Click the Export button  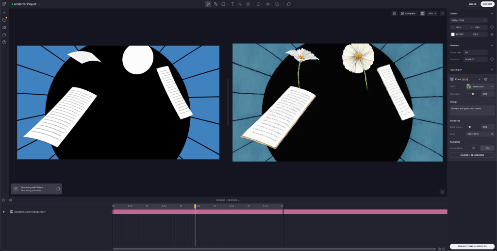pos(487,4)
